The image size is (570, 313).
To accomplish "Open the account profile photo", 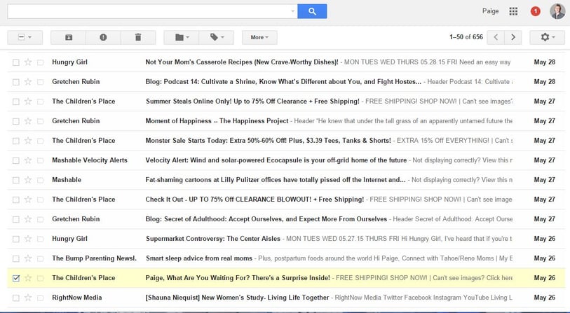I will [557, 11].
